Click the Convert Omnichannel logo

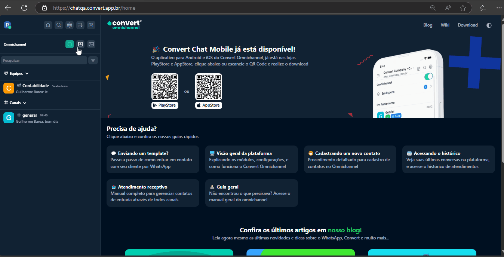click(x=124, y=25)
